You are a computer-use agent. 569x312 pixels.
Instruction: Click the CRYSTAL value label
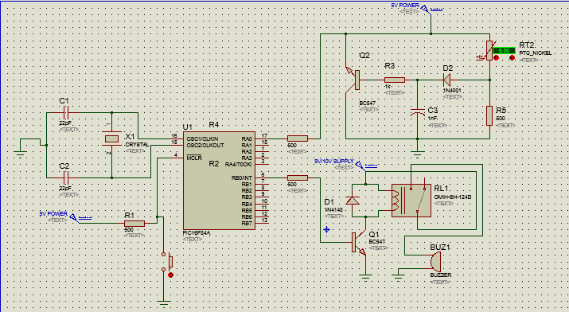137,145
